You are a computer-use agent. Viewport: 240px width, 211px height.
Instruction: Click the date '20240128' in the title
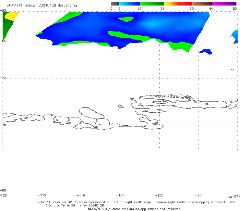click(x=47, y=5)
